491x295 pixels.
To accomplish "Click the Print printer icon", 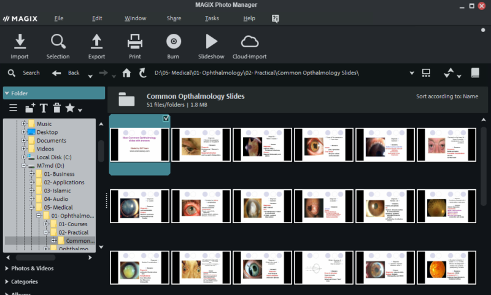I will coord(135,41).
